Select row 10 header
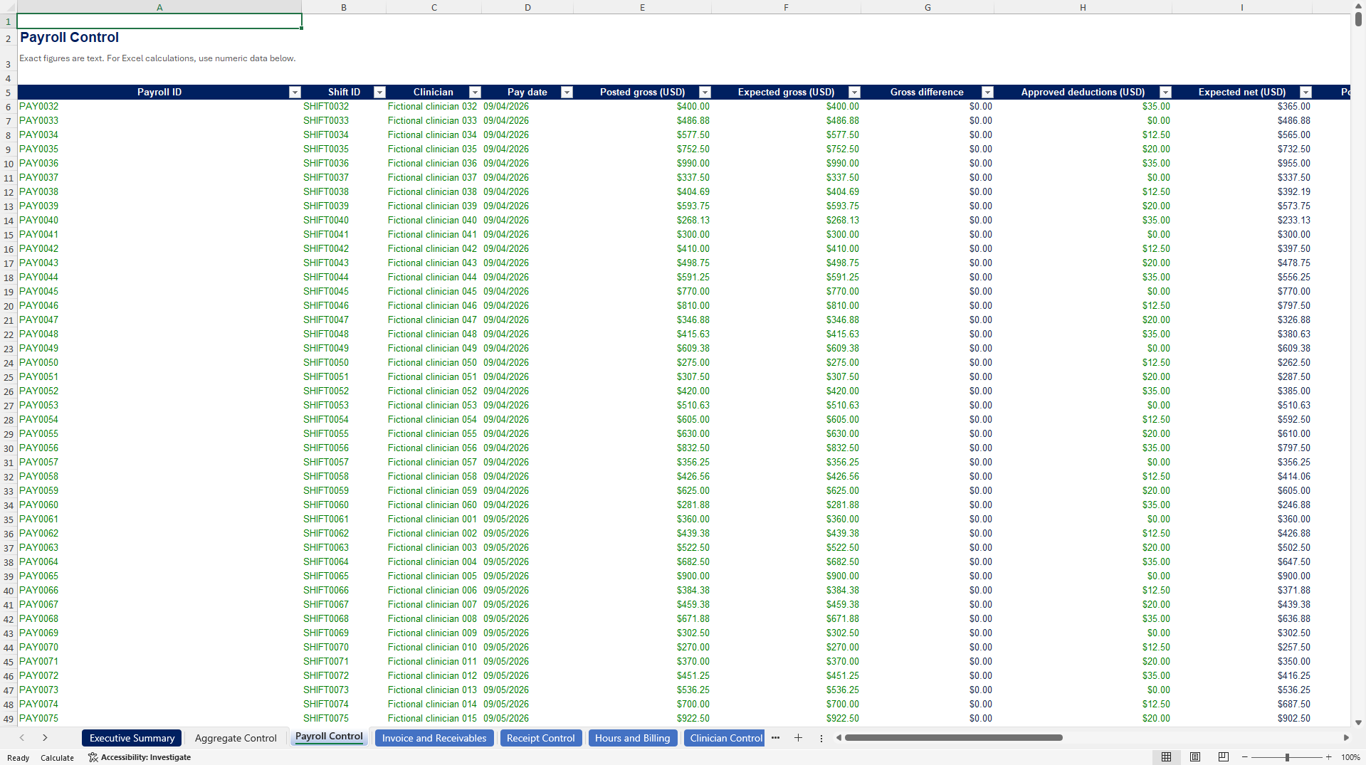This screenshot has width=1366, height=765. pyautogui.click(x=9, y=164)
